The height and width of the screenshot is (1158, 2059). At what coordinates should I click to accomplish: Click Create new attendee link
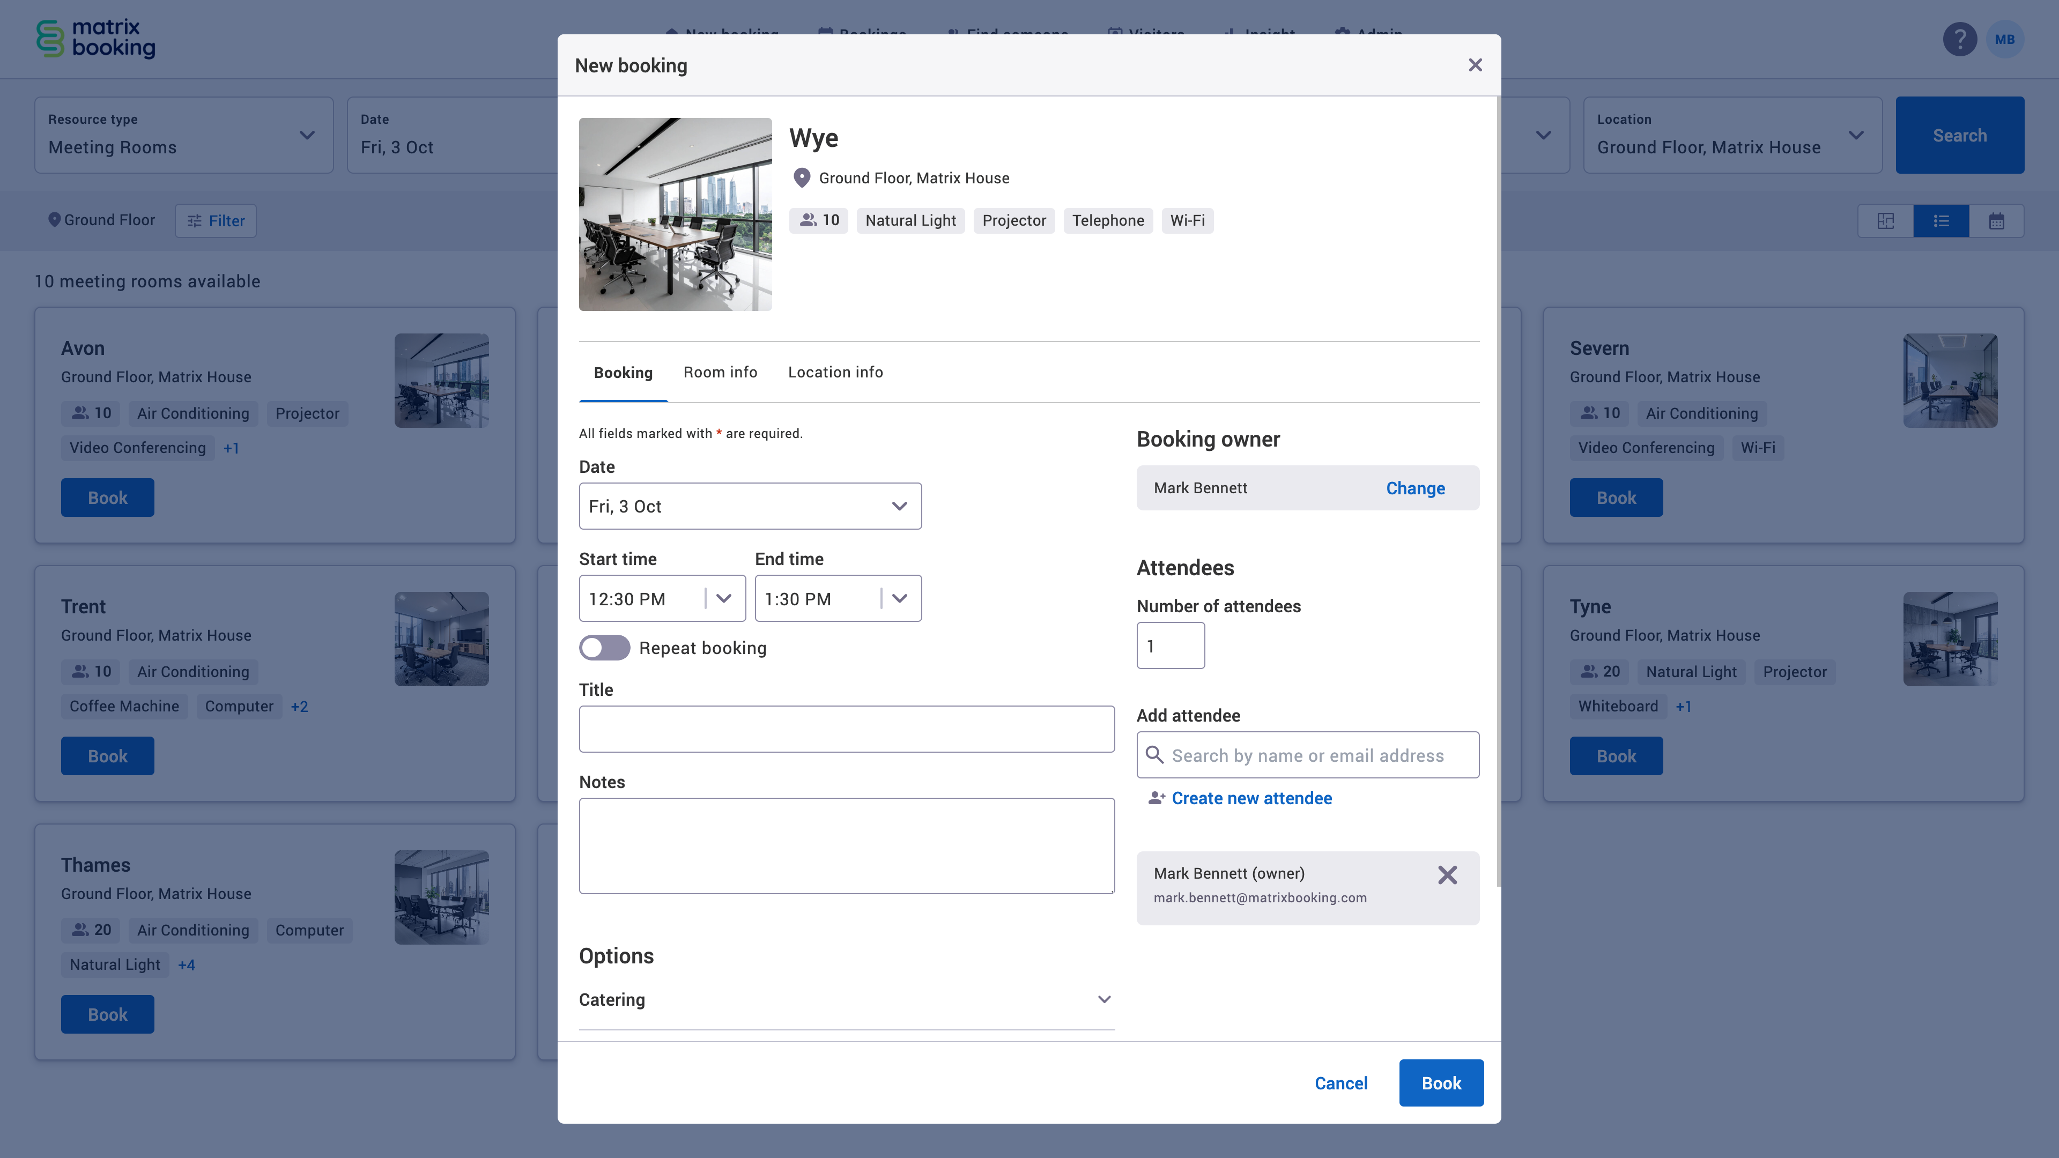point(1251,798)
